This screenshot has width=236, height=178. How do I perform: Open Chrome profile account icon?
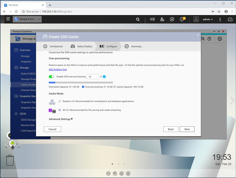[x=226, y=11]
